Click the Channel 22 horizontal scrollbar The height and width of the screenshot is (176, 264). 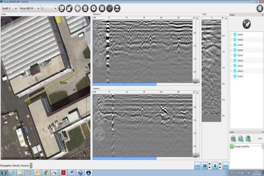click(125, 84)
